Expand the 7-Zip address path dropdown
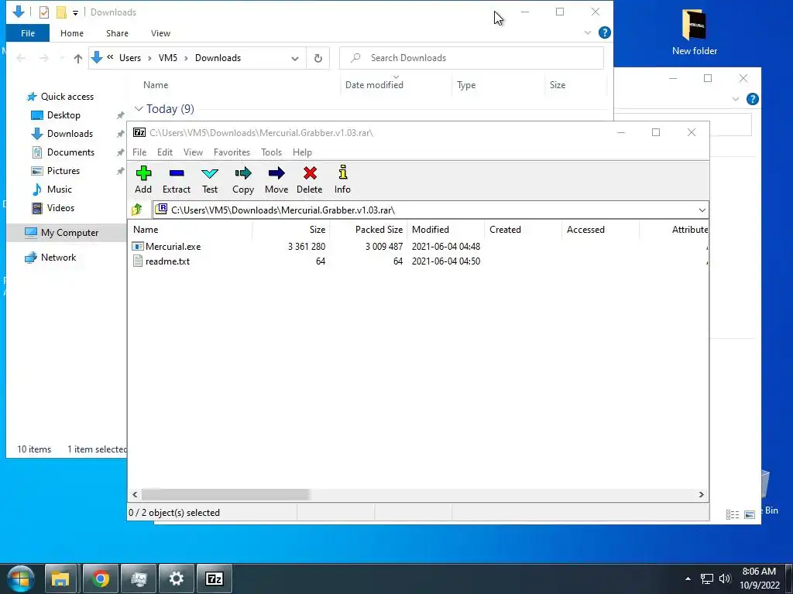Screen dimensions: 793x594 tap(702, 210)
